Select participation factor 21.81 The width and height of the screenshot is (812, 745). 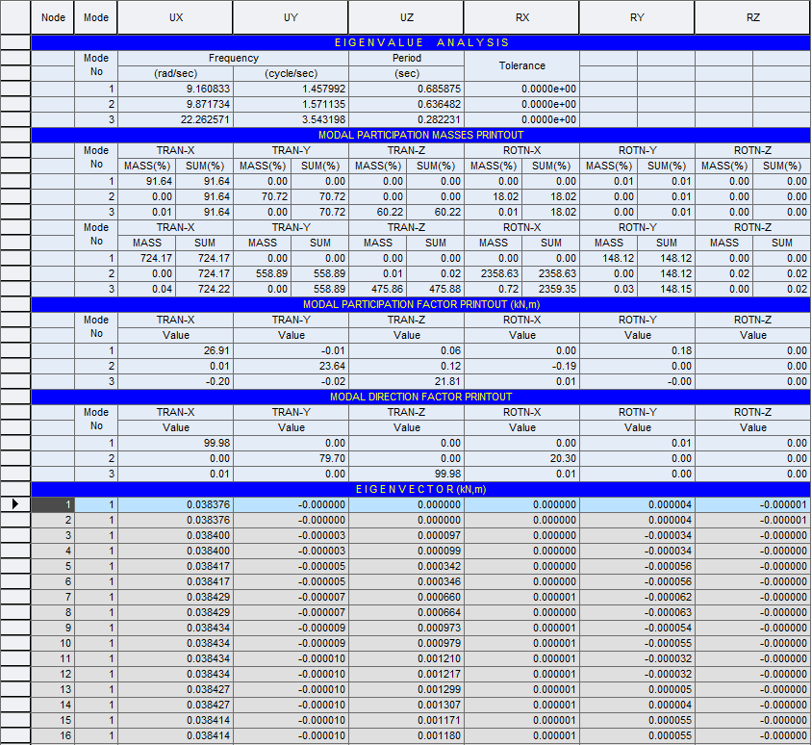407,381
